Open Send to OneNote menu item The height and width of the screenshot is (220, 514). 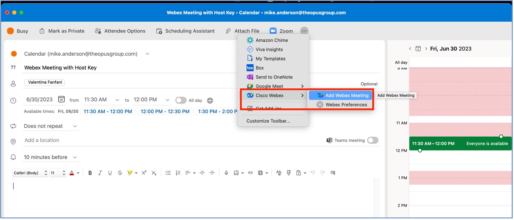(x=274, y=77)
